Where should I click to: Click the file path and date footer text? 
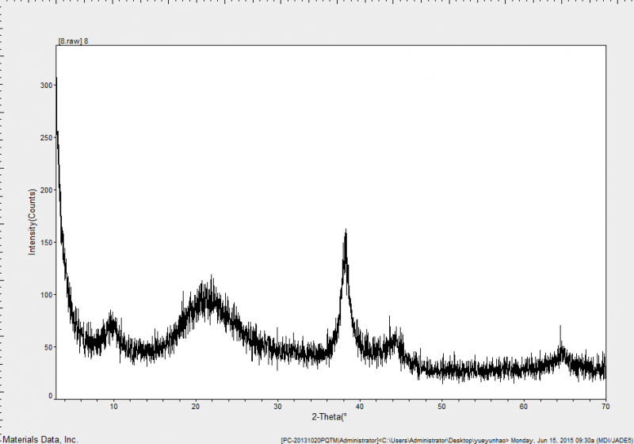[457, 440]
